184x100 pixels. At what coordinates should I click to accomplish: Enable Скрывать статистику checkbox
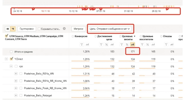click(39, 29)
